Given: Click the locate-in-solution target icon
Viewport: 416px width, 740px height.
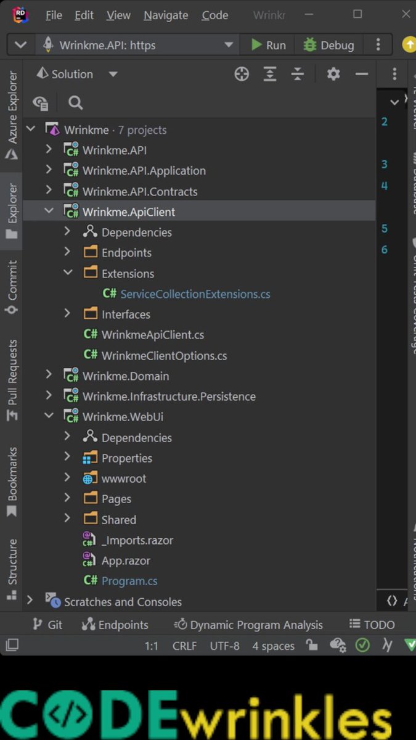Looking at the screenshot, I should coord(242,74).
